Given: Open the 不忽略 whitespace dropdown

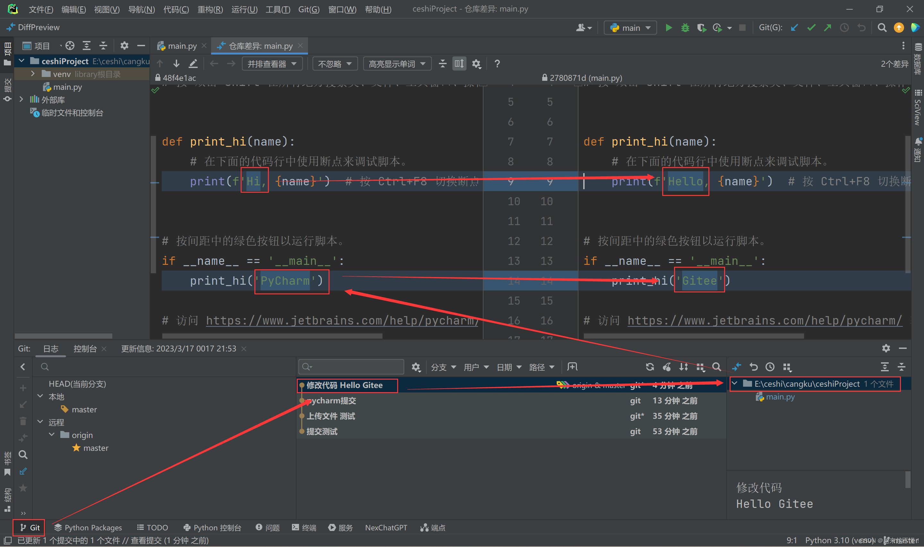Looking at the screenshot, I should (x=335, y=64).
